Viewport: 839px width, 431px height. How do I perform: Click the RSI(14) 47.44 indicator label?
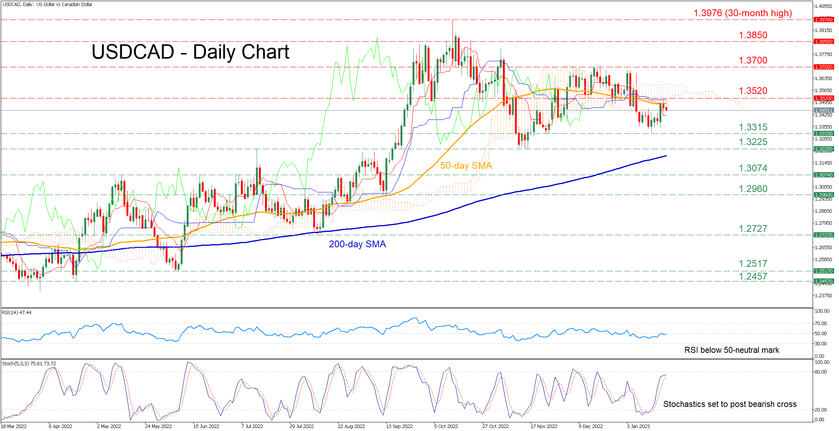17,313
